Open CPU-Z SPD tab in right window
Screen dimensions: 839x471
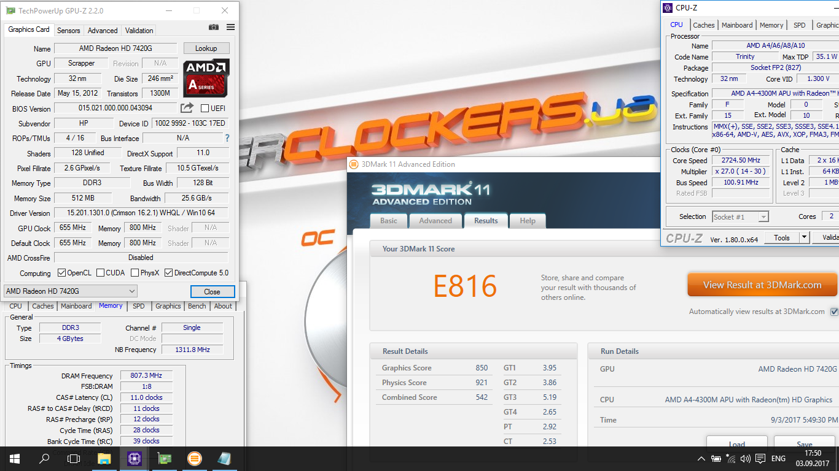point(799,25)
